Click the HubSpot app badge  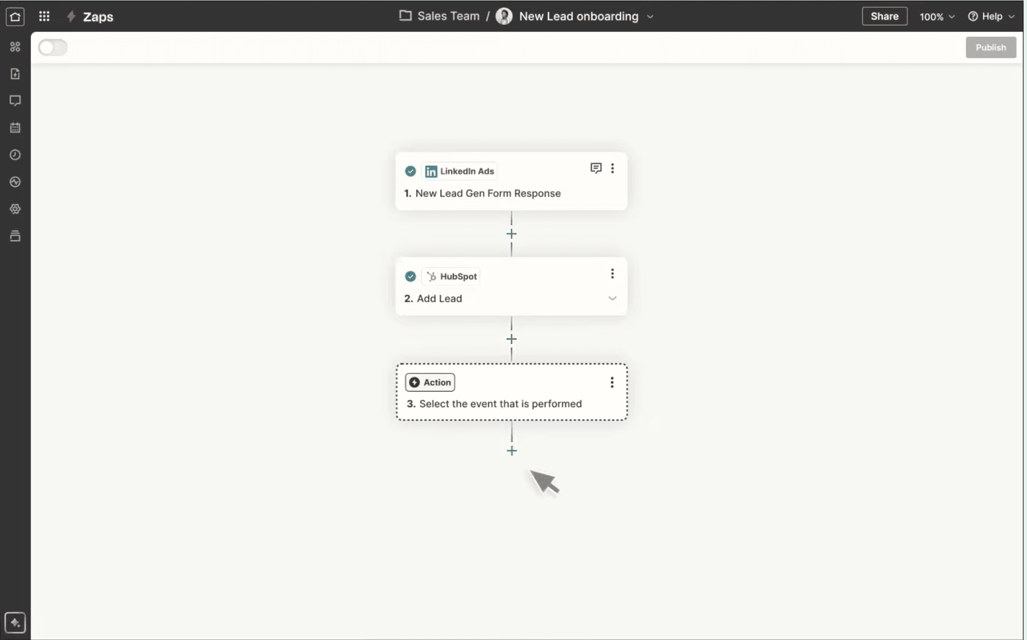(451, 276)
